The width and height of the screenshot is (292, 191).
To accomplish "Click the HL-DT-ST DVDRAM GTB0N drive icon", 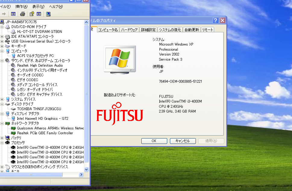I will pos(13,31).
